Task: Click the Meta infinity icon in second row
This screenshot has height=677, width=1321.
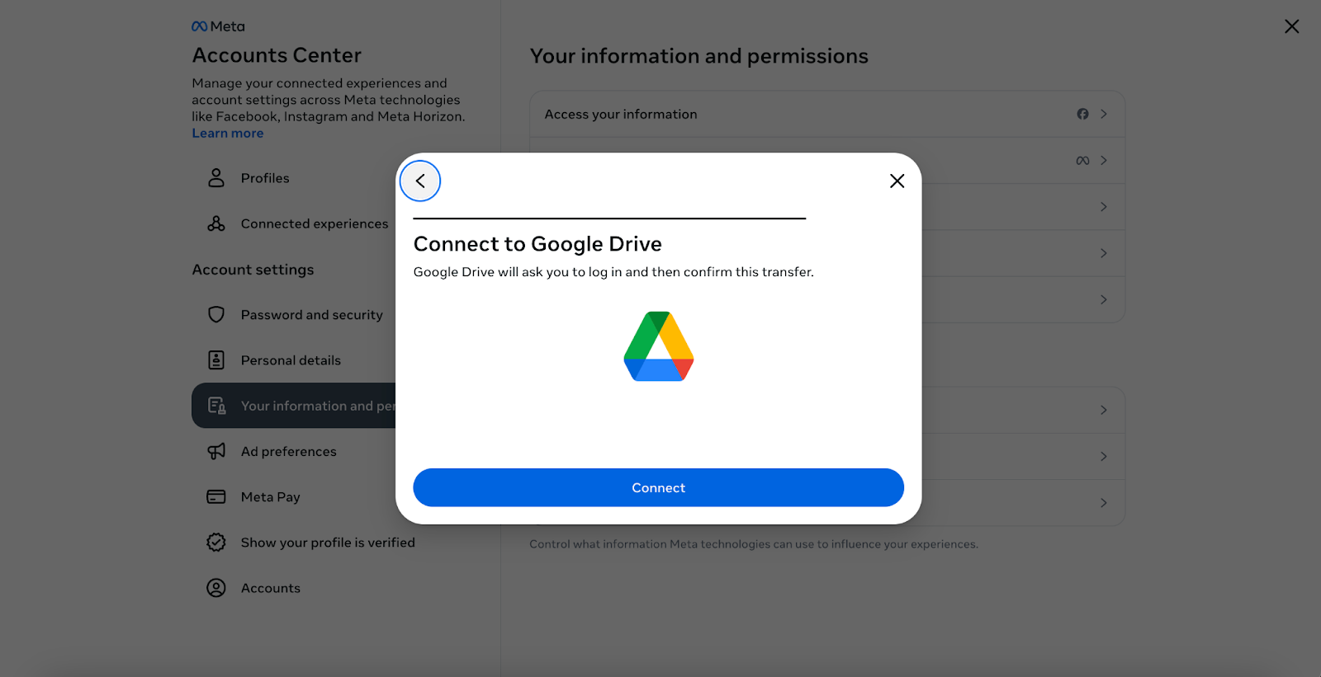Action: (1082, 161)
